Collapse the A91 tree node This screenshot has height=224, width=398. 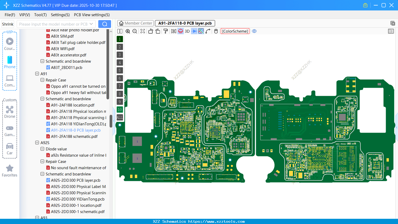(37, 74)
